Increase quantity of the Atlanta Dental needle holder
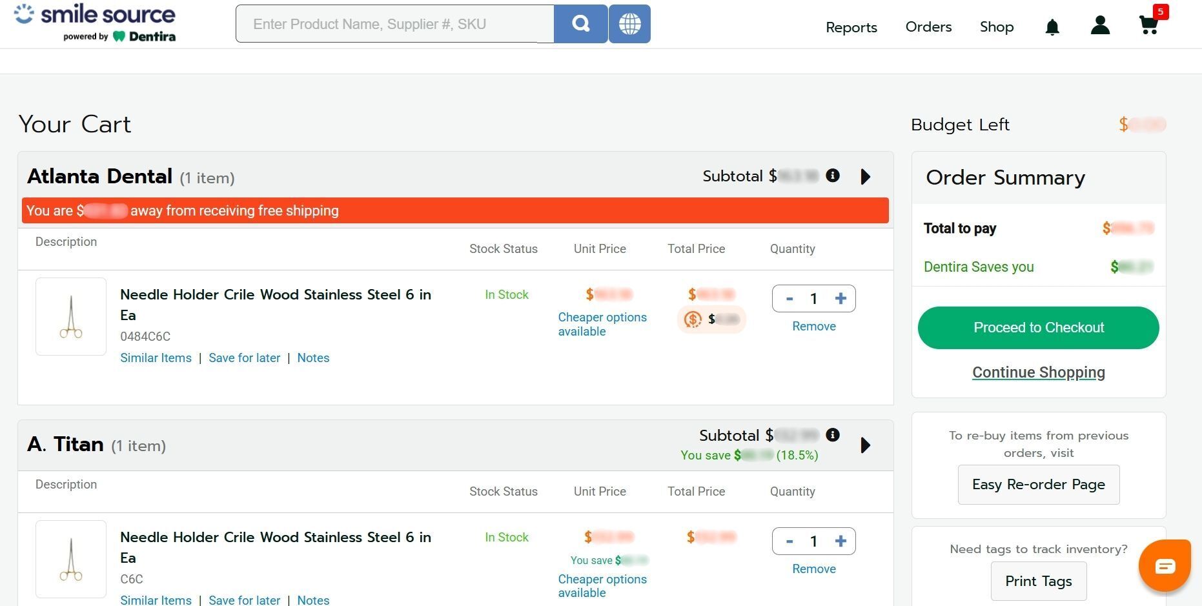Screen dimensions: 1202x606 click(841, 298)
